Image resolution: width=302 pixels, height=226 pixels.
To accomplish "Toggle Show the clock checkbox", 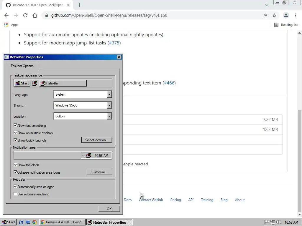I will coord(15,165).
